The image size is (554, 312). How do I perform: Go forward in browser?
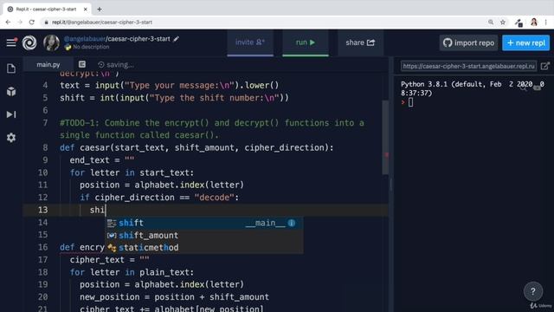click(20, 22)
